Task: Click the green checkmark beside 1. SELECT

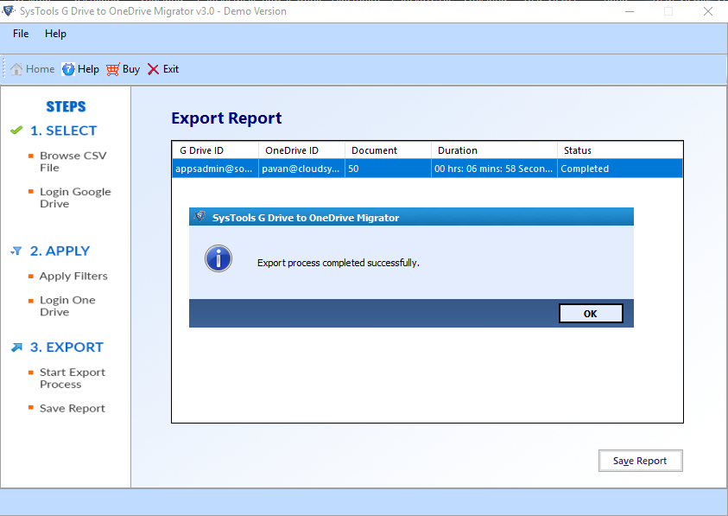Action: click(16, 131)
